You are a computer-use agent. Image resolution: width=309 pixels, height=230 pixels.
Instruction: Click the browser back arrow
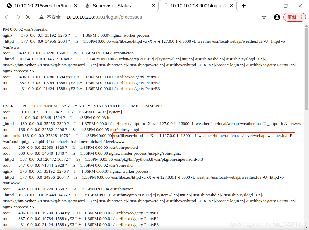pos(7,17)
